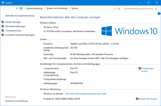Screen dimensions: 161x106
Task: Open Computerschutz link
Action: pyautogui.click(x=13, y=31)
